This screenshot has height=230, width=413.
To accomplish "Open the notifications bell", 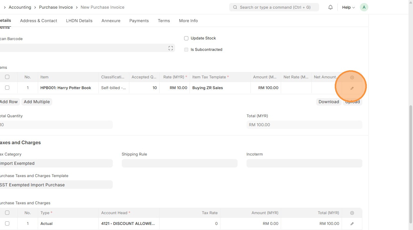I will (330, 7).
